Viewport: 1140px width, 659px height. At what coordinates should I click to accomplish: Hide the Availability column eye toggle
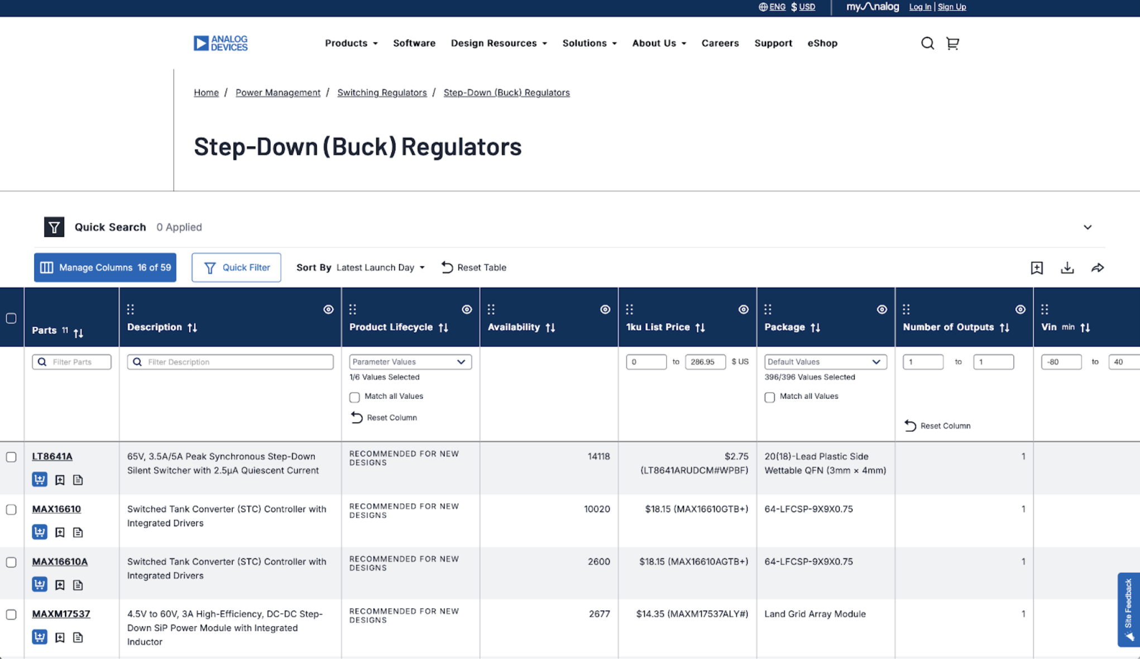pos(605,309)
